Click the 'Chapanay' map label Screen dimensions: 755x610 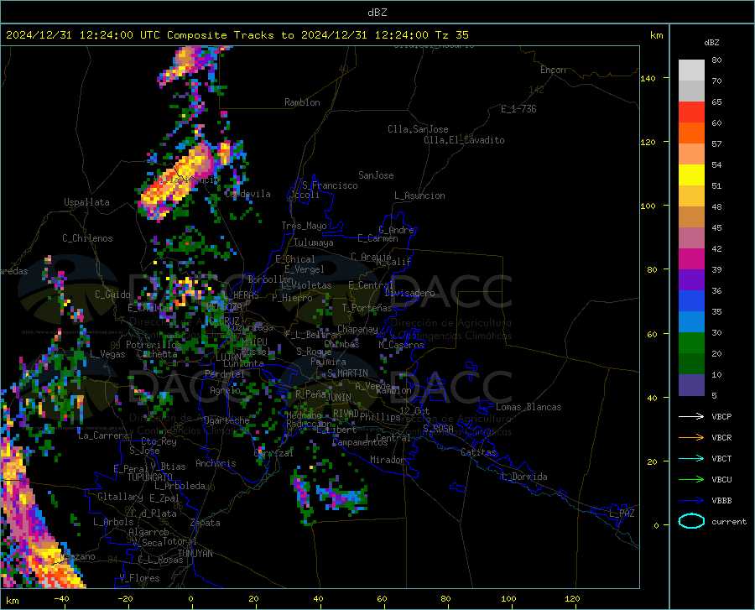click(357, 329)
